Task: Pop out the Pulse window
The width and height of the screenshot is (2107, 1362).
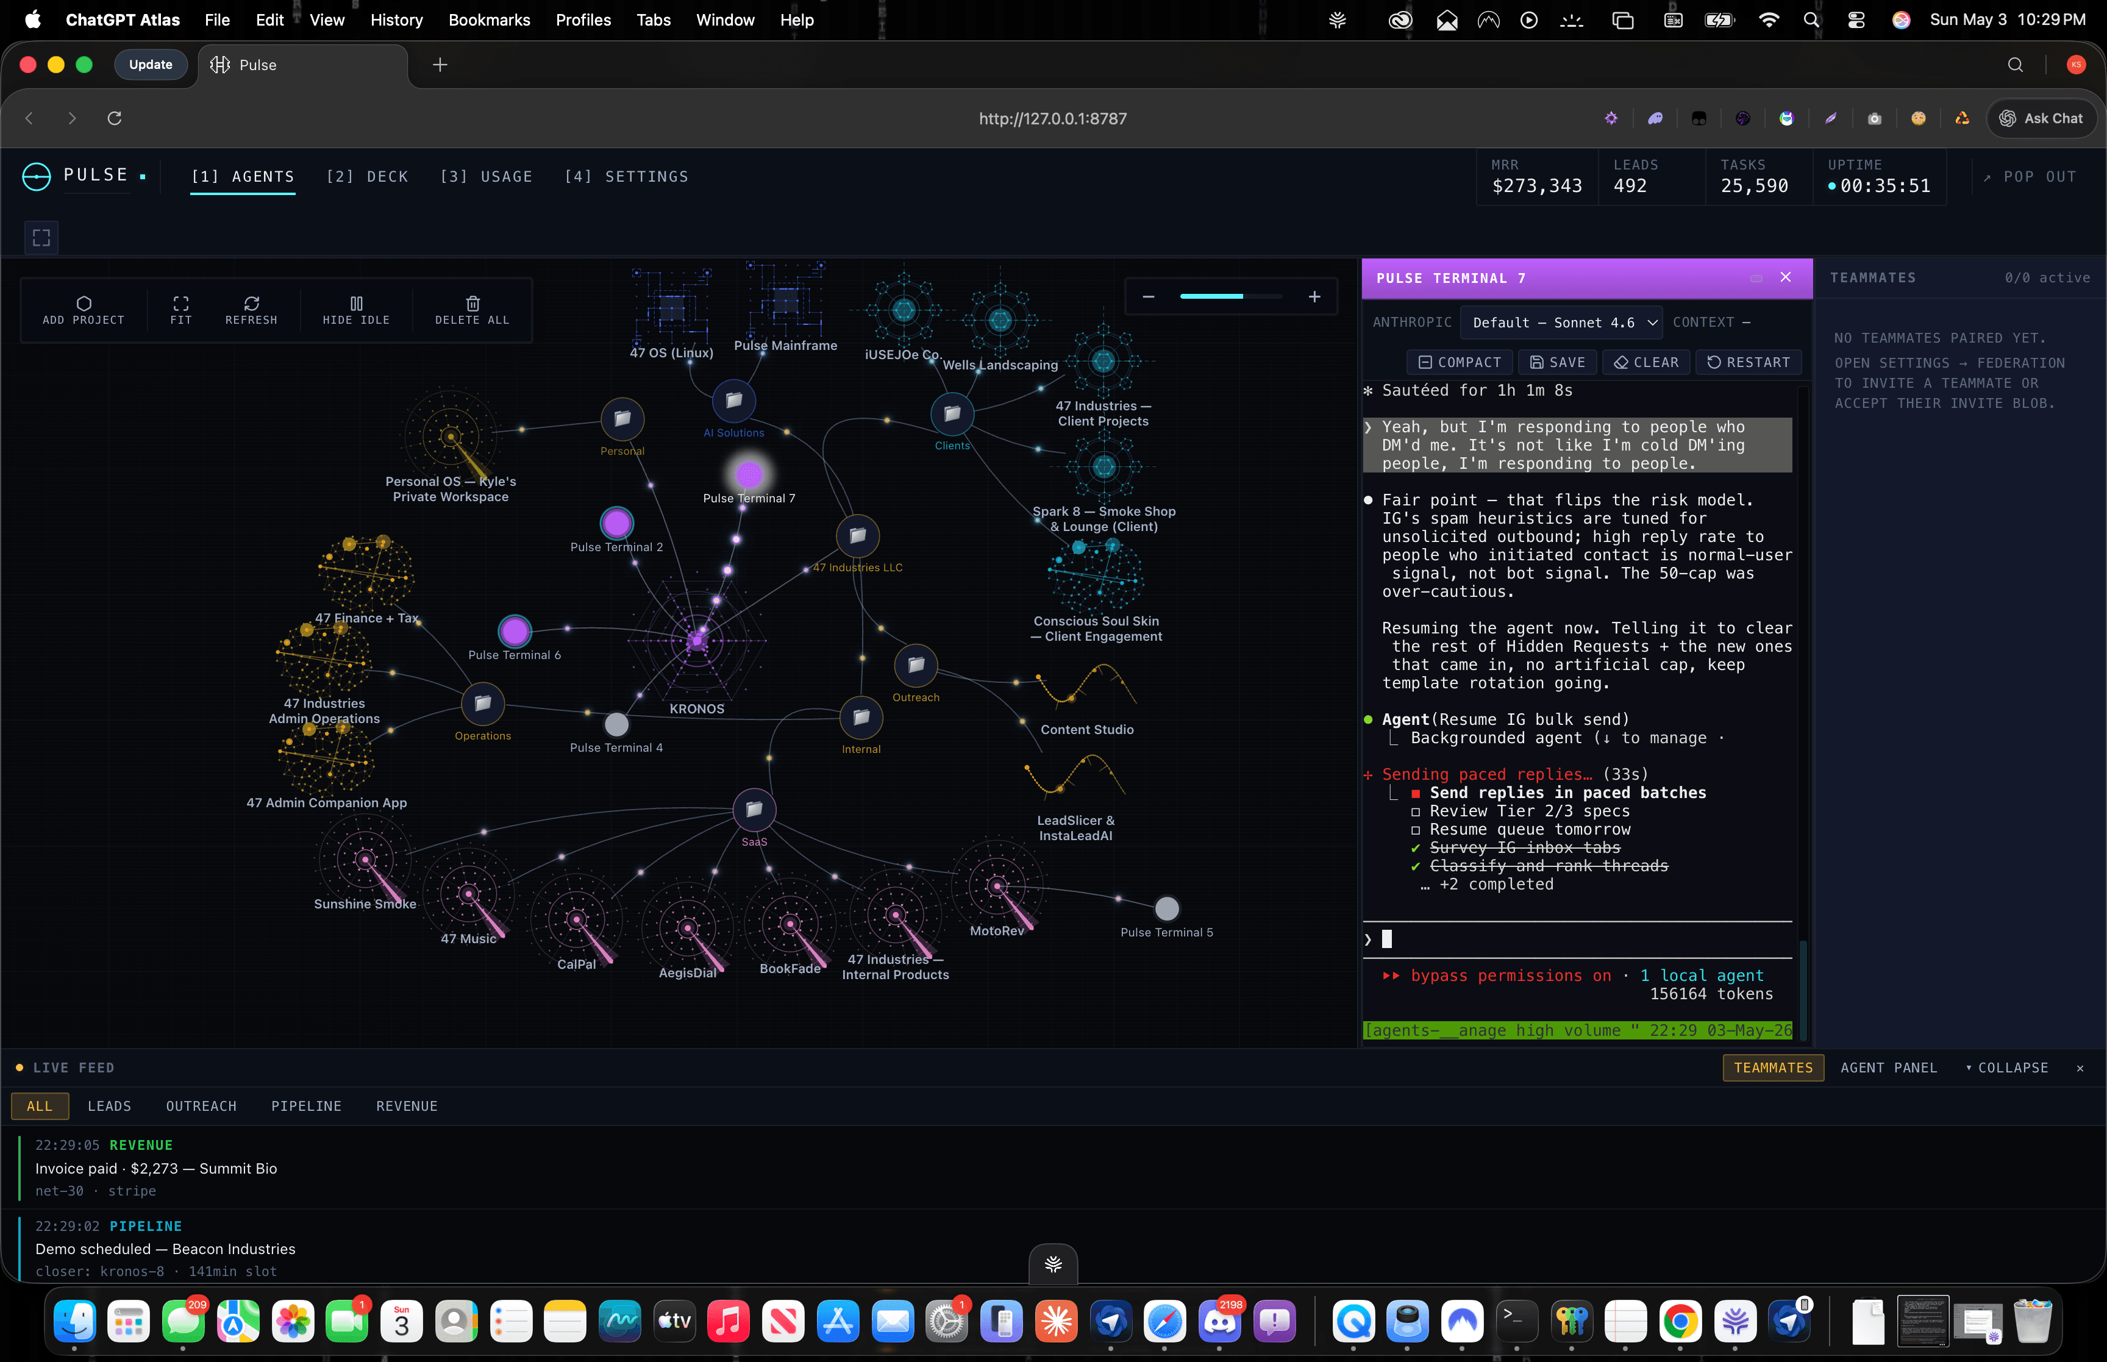Action: coord(2029,177)
